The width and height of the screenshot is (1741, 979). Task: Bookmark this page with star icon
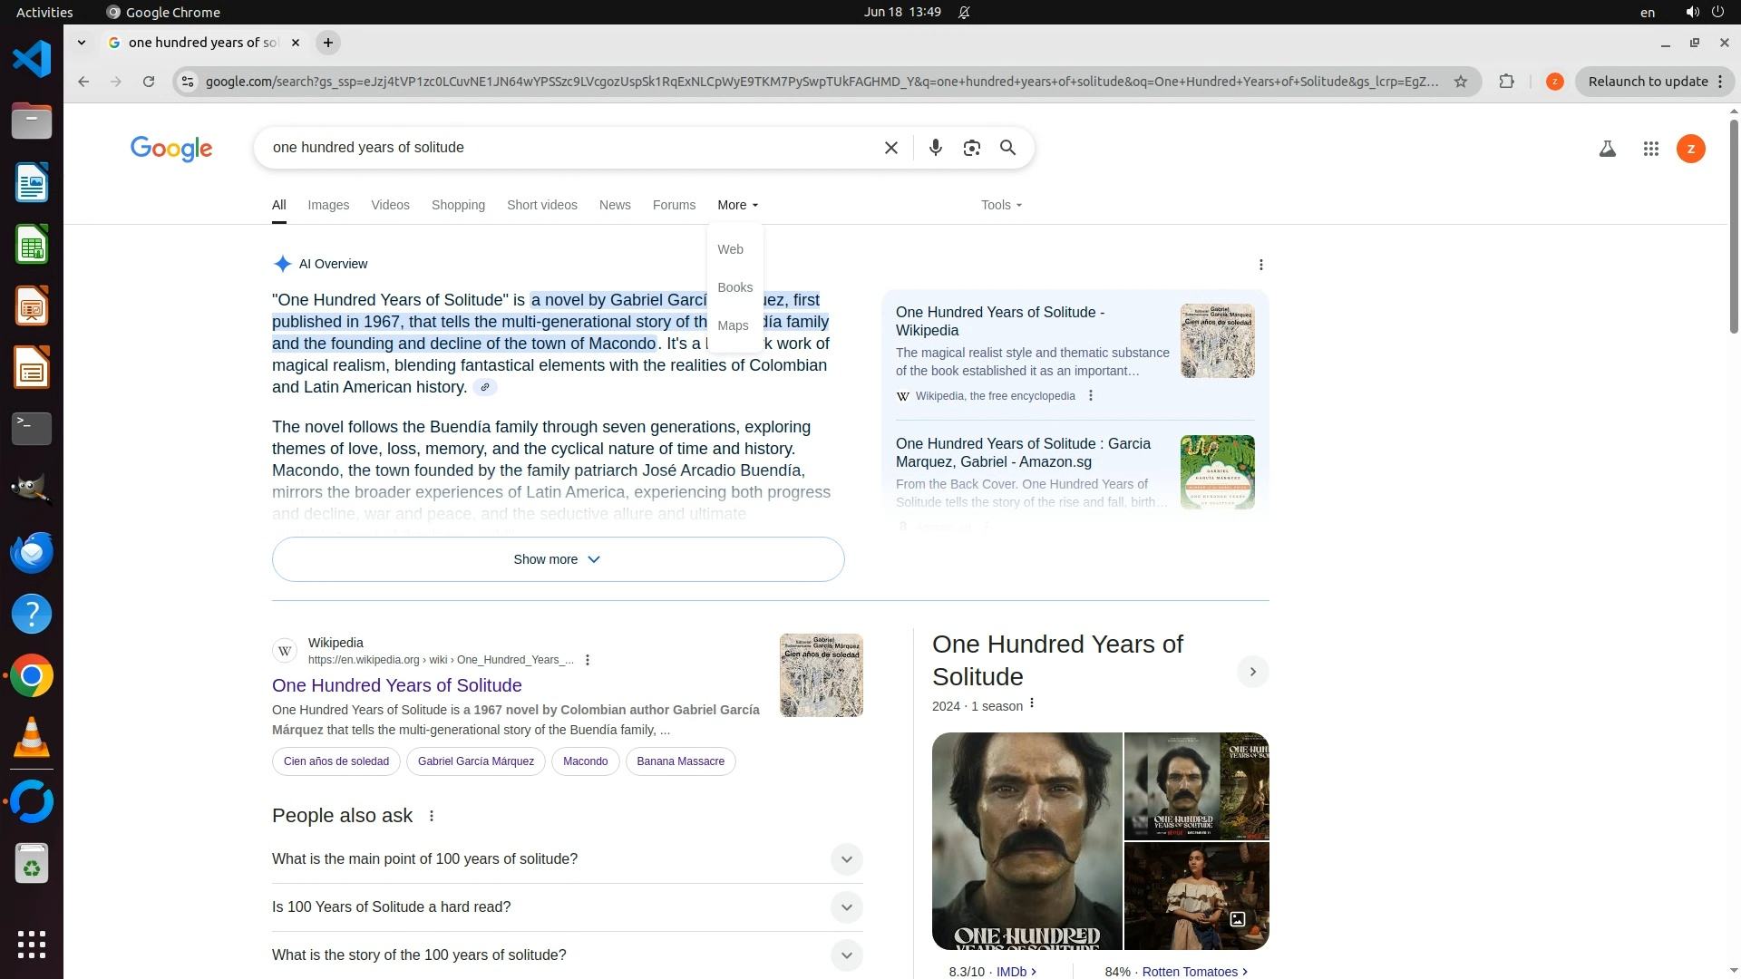pyautogui.click(x=1460, y=82)
